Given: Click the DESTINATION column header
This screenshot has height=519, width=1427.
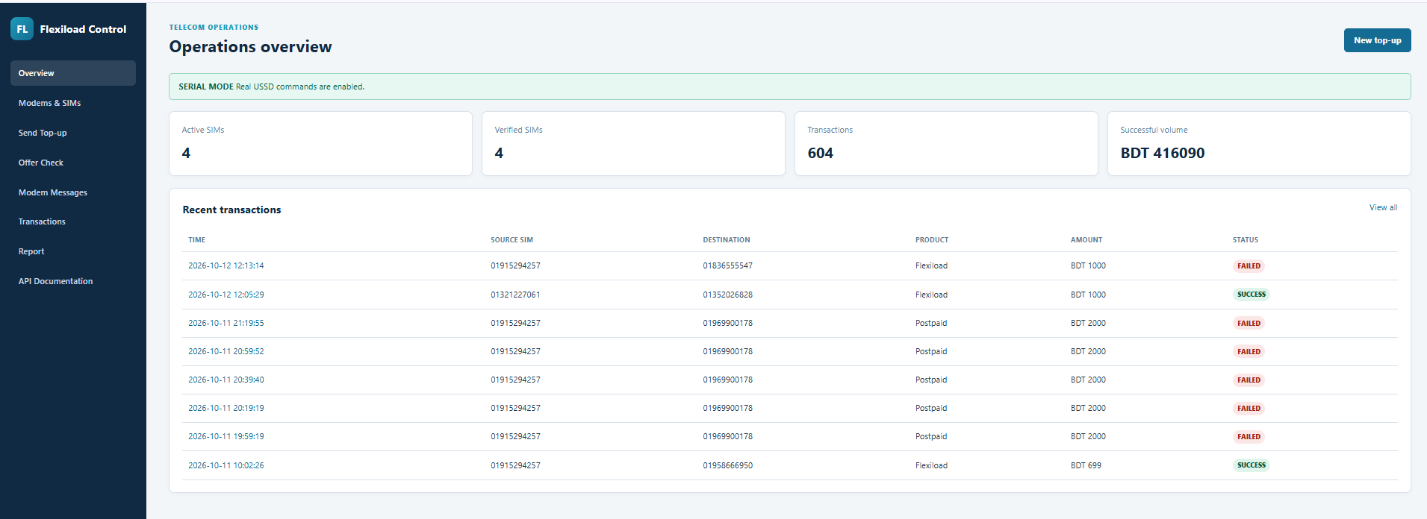Looking at the screenshot, I should coord(726,240).
